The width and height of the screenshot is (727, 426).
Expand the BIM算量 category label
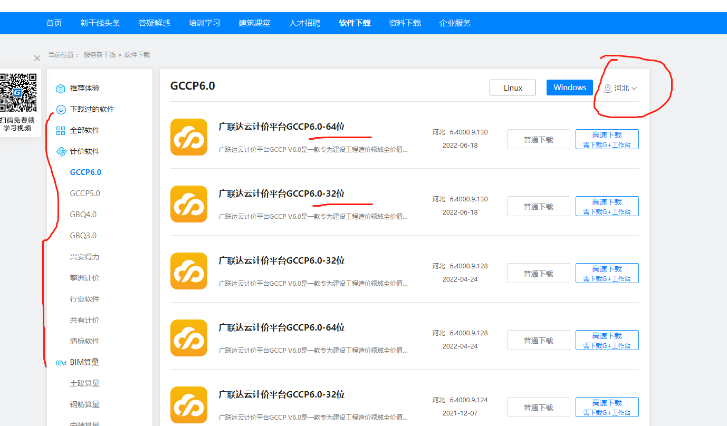[84, 362]
